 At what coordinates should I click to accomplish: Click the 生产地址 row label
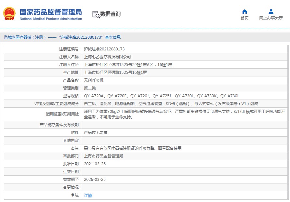[71, 72]
